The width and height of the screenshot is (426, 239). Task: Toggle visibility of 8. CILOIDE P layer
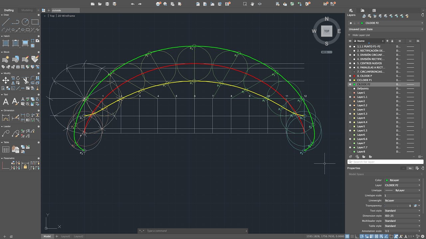tap(350, 76)
